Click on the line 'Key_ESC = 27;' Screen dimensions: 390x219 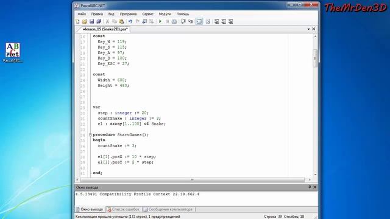113,63
